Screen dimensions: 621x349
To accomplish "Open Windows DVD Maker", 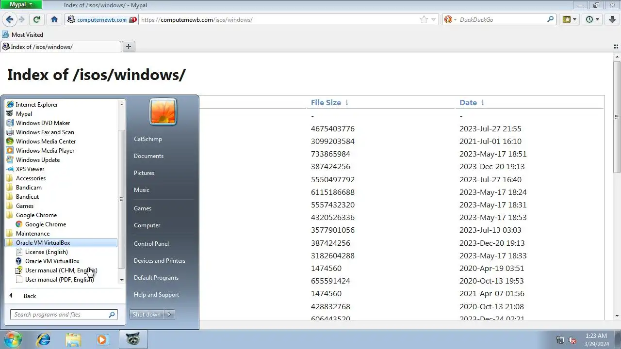I will click(x=61, y=123).
